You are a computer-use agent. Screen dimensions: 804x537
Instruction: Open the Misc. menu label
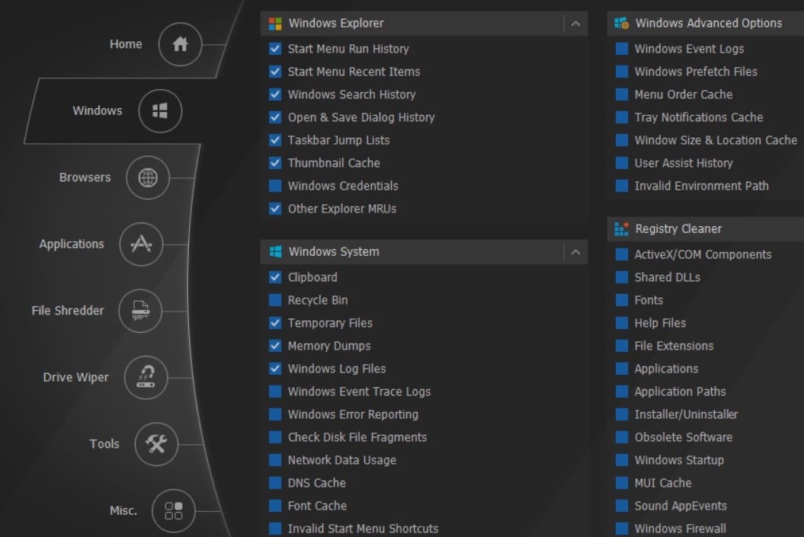[x=123, y=510]
